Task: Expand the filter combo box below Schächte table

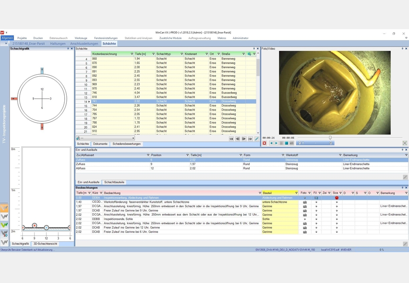Action: coord(133,139)
